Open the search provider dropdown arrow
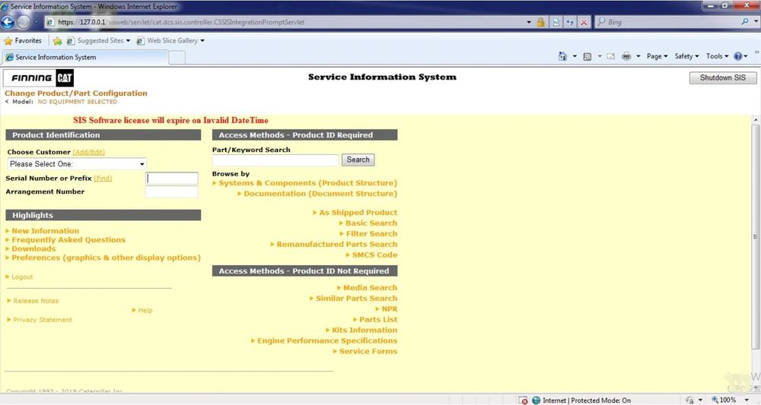 coord(756,22)
